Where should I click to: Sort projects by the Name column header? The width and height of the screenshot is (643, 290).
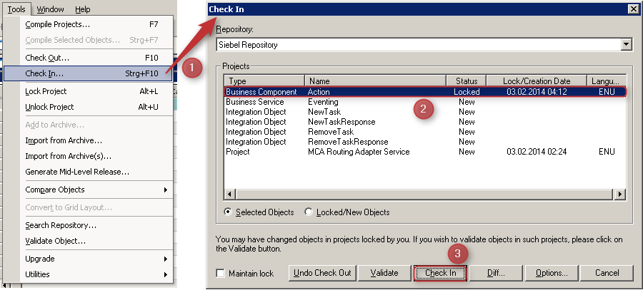click(375, 81)
